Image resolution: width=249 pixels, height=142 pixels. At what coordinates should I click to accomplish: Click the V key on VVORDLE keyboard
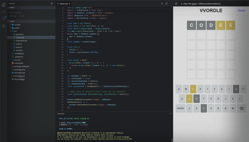[211, 108]
